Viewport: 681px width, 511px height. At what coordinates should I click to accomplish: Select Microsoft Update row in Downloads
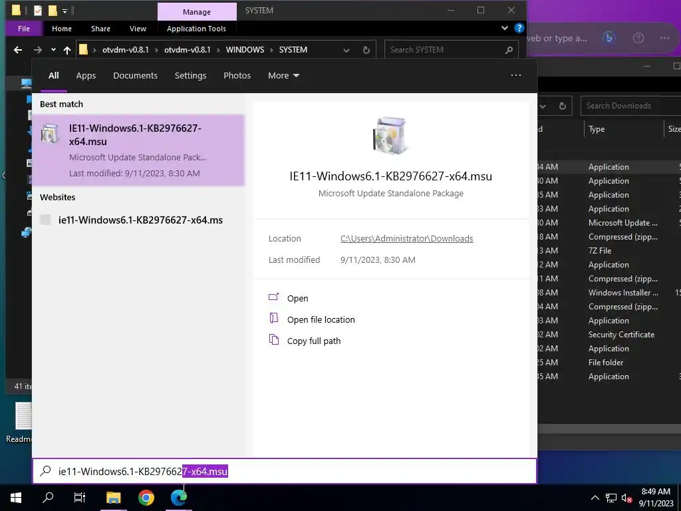coord(609,222)
